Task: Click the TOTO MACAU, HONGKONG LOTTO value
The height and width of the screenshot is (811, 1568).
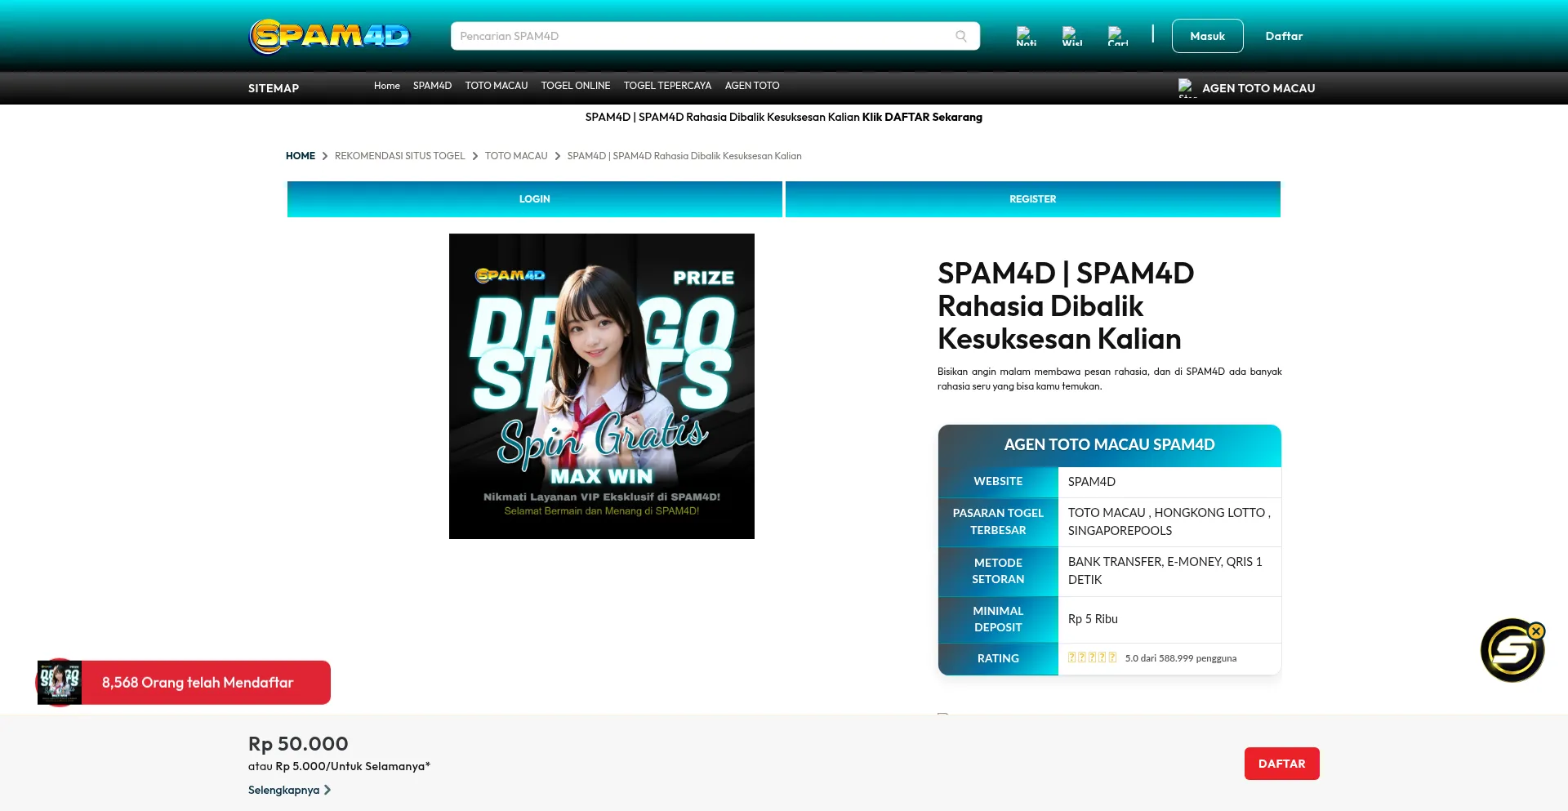Action: pos(1169,522)
